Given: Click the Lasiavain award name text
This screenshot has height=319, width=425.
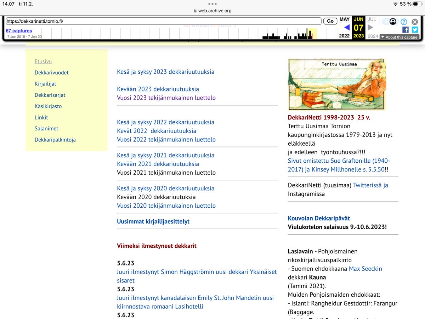Looking at the screenshot, I should (300, 251).
